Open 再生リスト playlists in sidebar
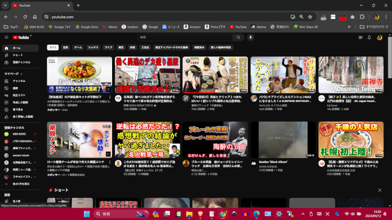Viewport: 392px width, 220px height. [21, 95]
